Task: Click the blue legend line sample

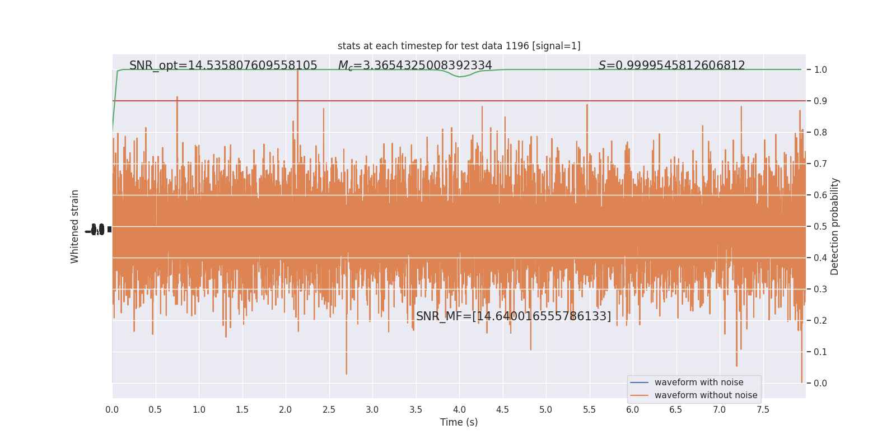Action: point(639,382)
